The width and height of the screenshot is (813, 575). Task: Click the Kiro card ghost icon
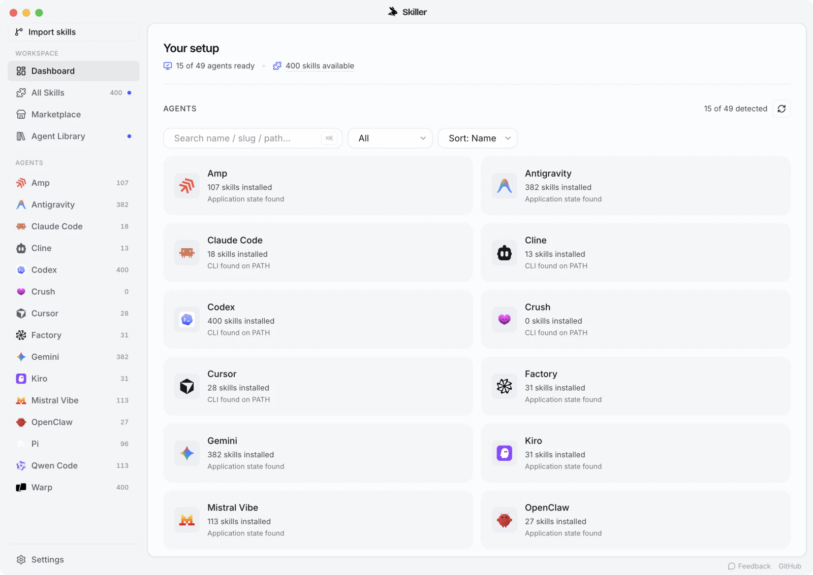coord(505,453)
